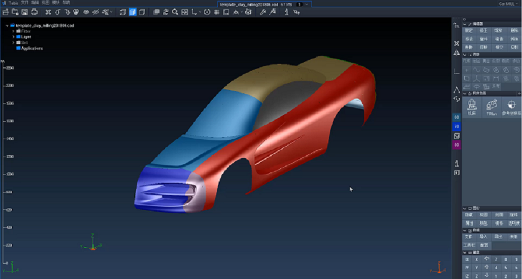
Task: Open the 编辑 menu in menu bar
Action: pyautogui.click(x=35, y=3)
